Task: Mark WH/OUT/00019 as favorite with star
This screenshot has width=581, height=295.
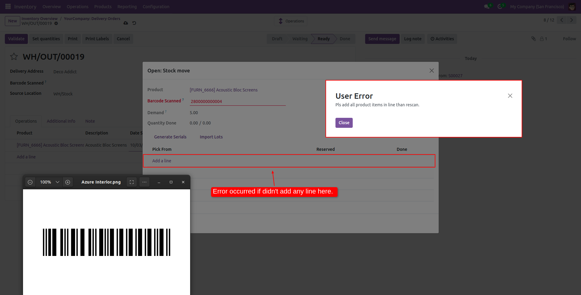Action: pos(14,56)
